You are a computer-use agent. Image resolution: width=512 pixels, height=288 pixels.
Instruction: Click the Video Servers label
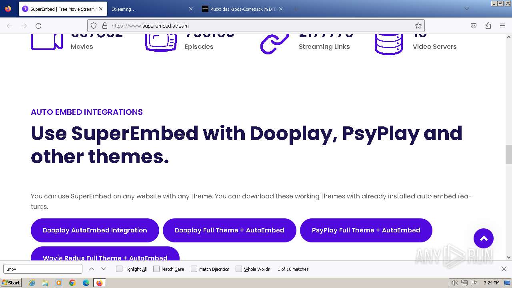point(434,46)
